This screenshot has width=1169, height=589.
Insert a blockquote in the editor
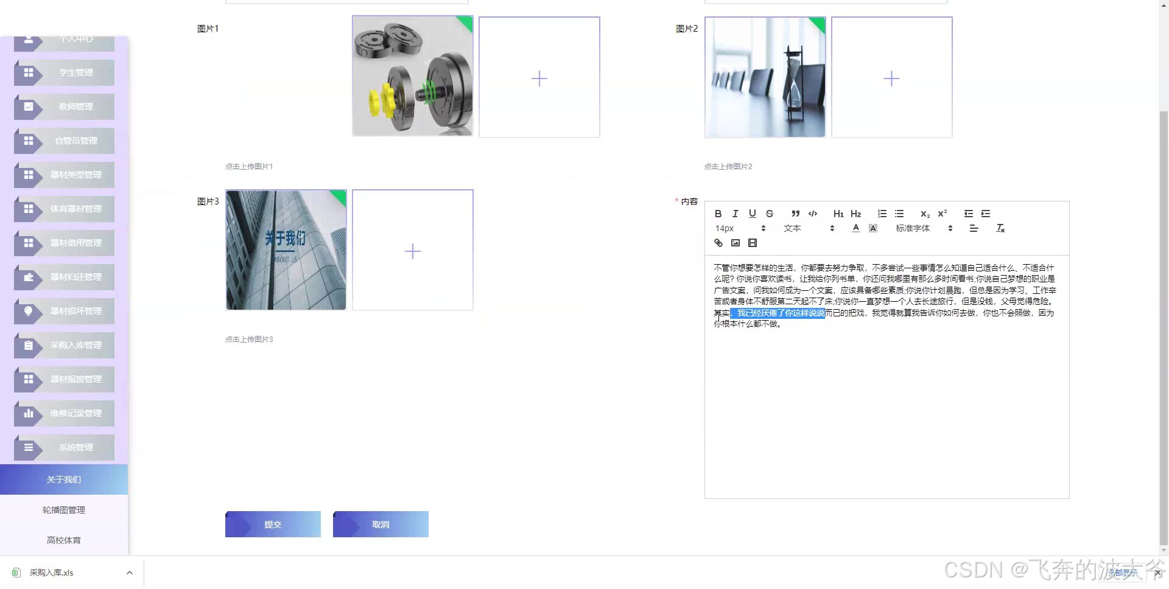pyautogui.click(x=795, y=214)
